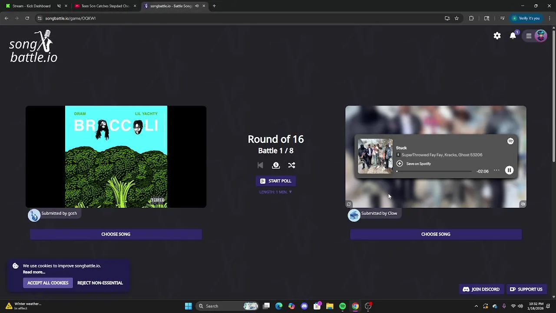View site information icon in address bar
This screenshot has width=556, height=313.
point(40,18)
